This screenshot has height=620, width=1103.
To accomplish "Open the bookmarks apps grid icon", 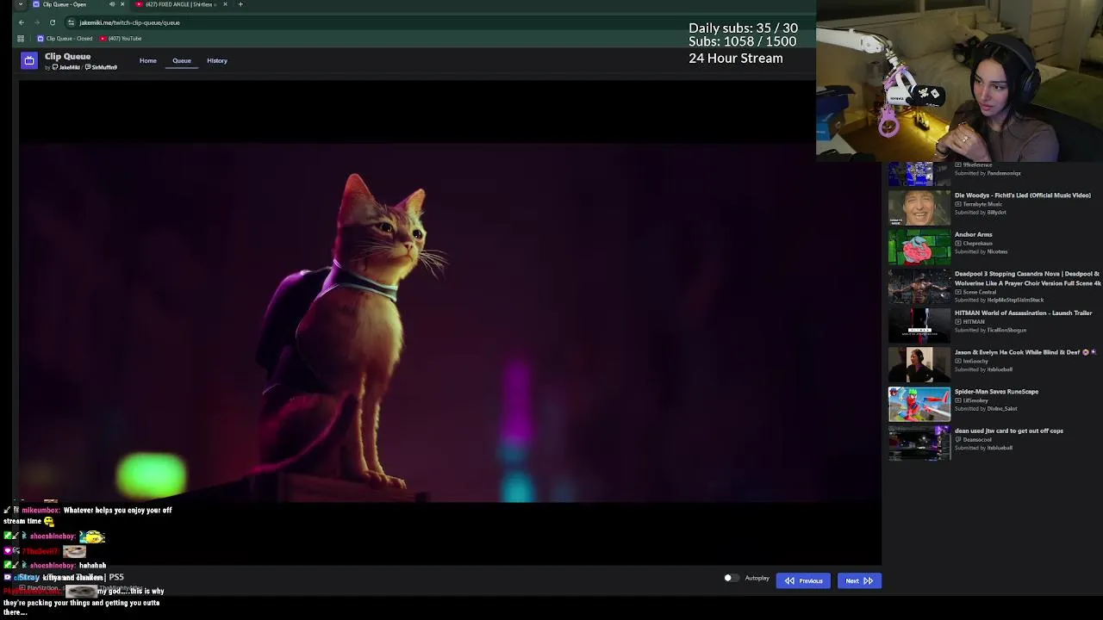I will click(x=21, y=39).
